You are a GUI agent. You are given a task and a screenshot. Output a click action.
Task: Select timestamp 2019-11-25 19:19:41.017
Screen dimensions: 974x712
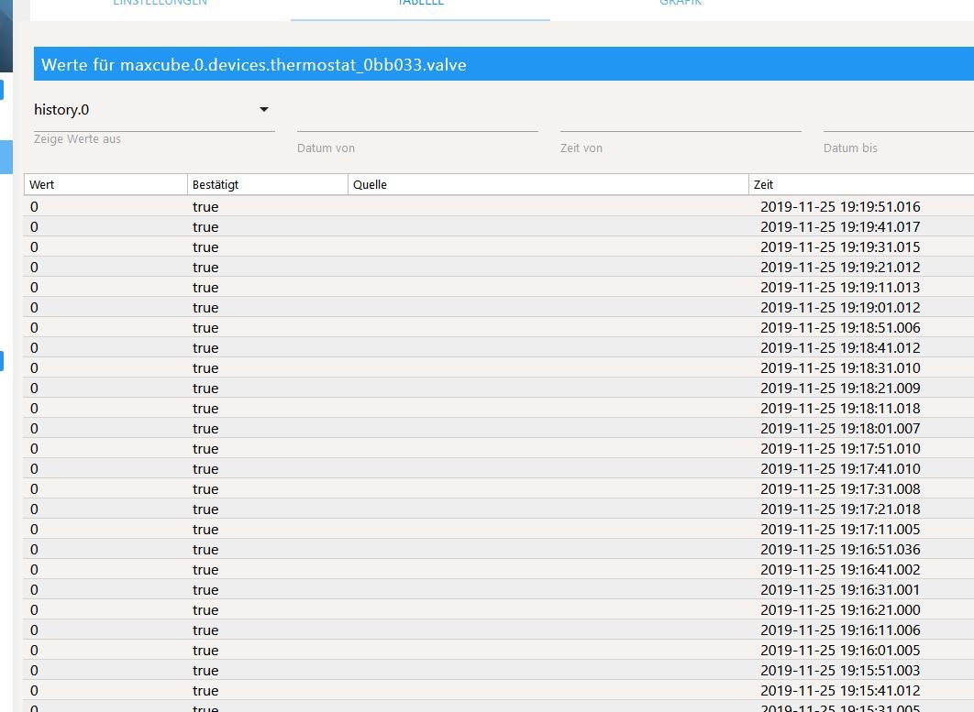pos(840,227)
